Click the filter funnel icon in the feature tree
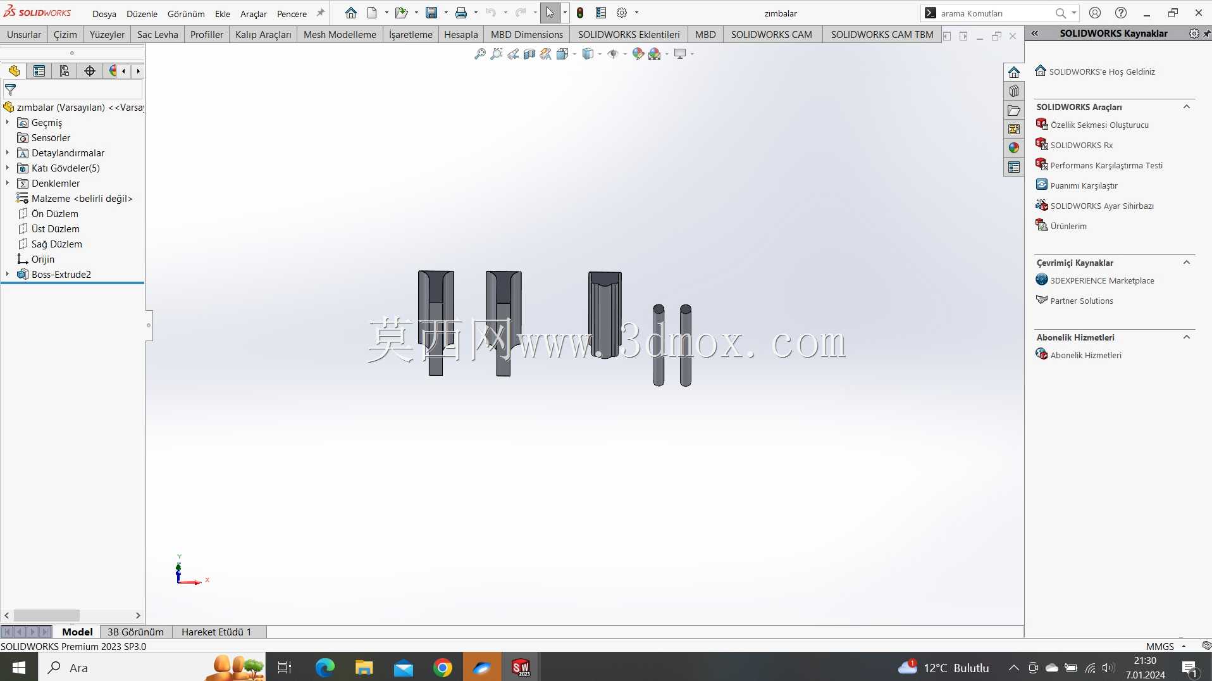The height and width of the screenshot is (681, 1212). click(10, 90)
